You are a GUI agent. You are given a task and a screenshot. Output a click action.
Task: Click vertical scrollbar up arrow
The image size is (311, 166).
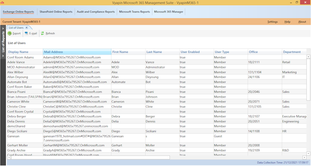pyautogui.click(x=308, y=57)
